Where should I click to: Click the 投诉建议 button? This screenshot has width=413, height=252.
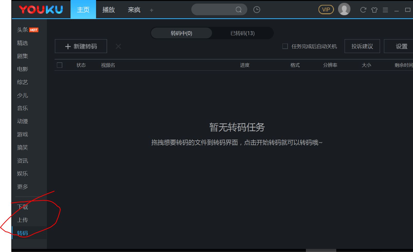[x=362, y=46]
